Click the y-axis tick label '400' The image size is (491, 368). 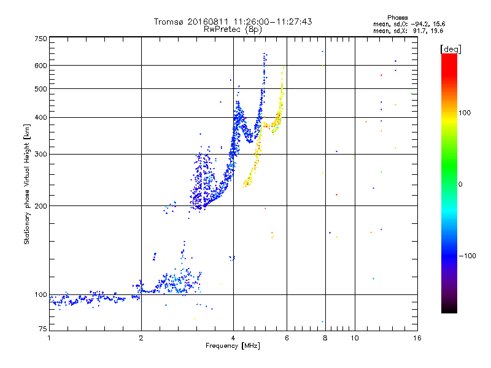point(41,117)
